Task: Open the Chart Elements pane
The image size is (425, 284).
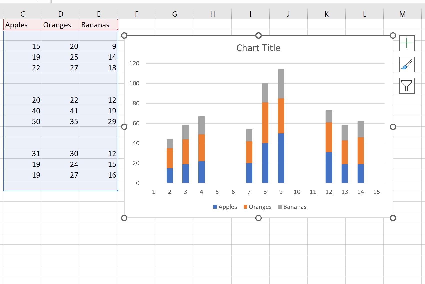Action: coord(406,43)
